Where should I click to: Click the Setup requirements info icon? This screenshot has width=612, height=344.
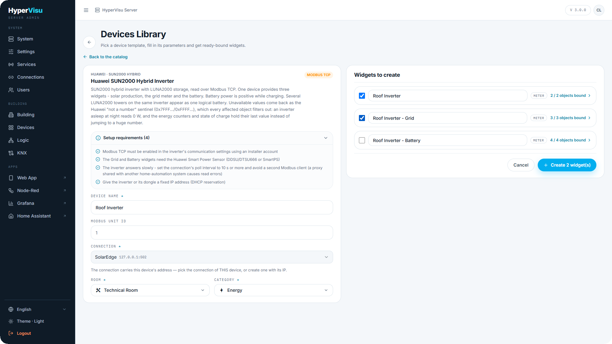[98, 138]
